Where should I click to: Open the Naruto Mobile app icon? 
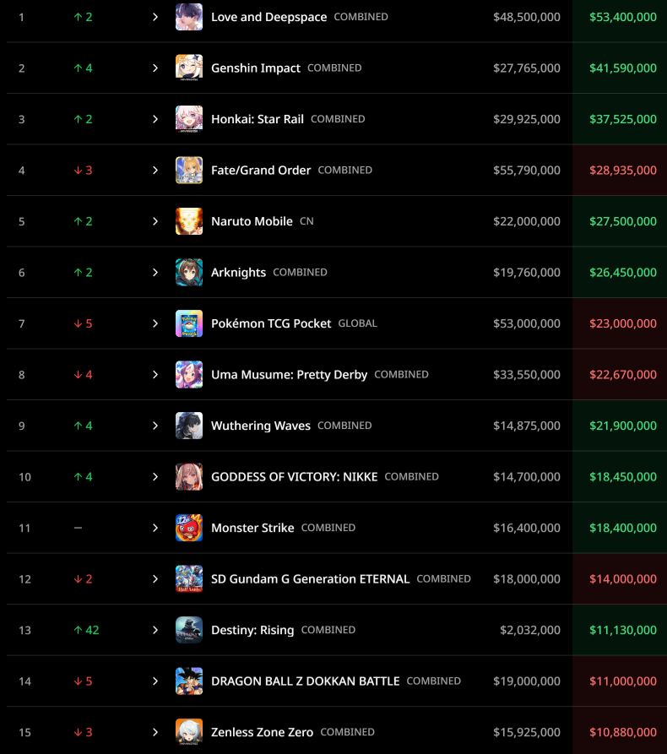[189, 221]
